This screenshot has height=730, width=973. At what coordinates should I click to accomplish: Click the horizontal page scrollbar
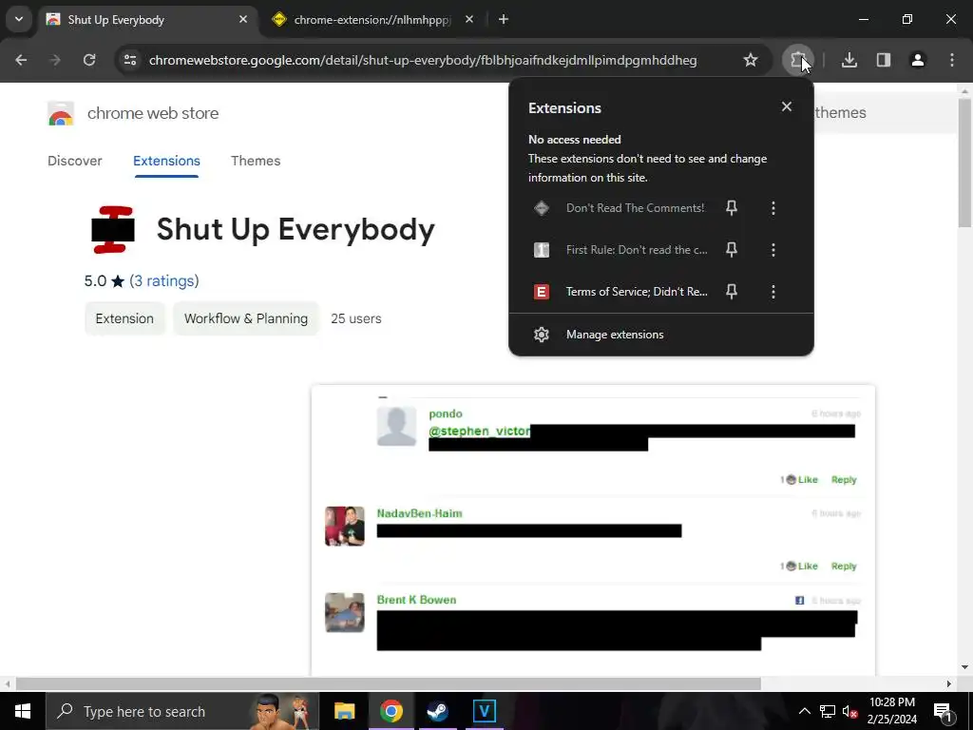point(388,683)
